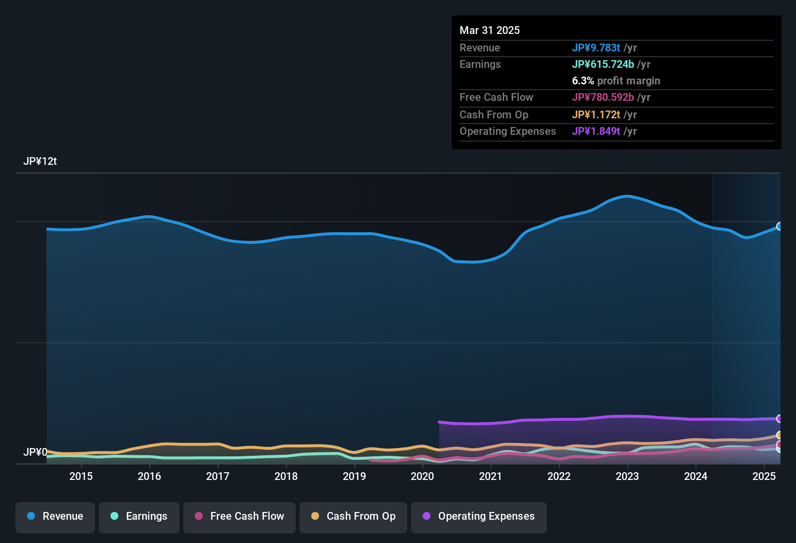Select the blue Revenue dot icon in legend
Image resolution: width=796 pixels, height=543 pixels.
point(31,516)
